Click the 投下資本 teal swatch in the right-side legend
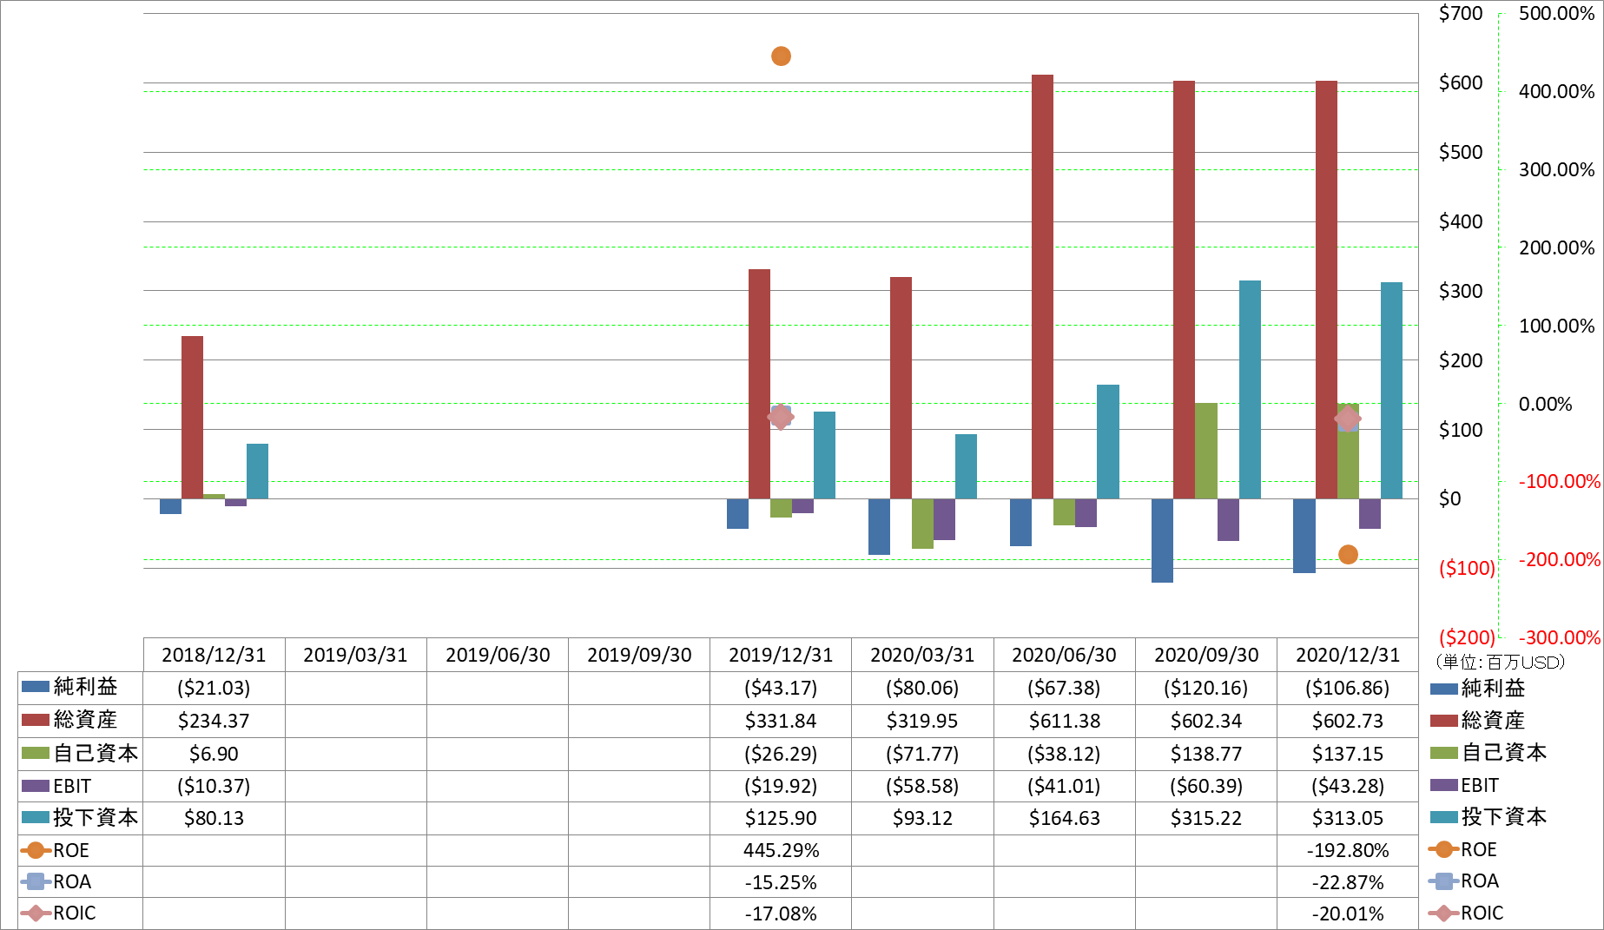The height and width of the screenshot is (930, 1604). [x=1443, y=817]
